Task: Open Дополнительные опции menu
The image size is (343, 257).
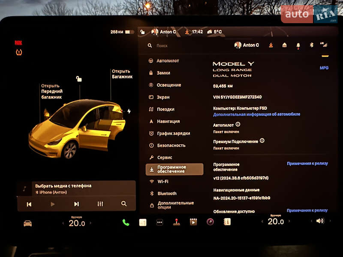Action: [x=172, y=205]
